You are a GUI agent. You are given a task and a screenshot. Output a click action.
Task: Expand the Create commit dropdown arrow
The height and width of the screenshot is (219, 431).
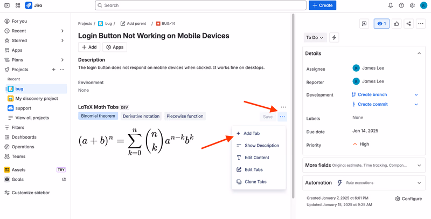(x=416, y=104)
